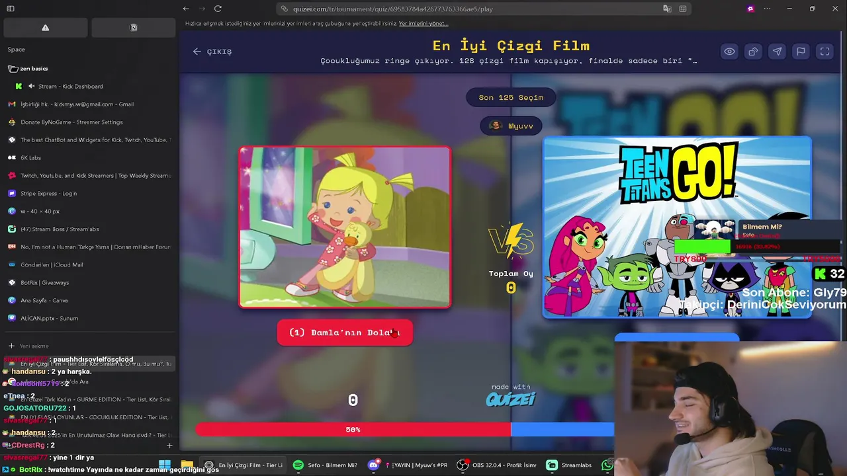Toggle the eye visibility icon in quiz header
This screenshot has width=847, height=476.
point(729,52)
